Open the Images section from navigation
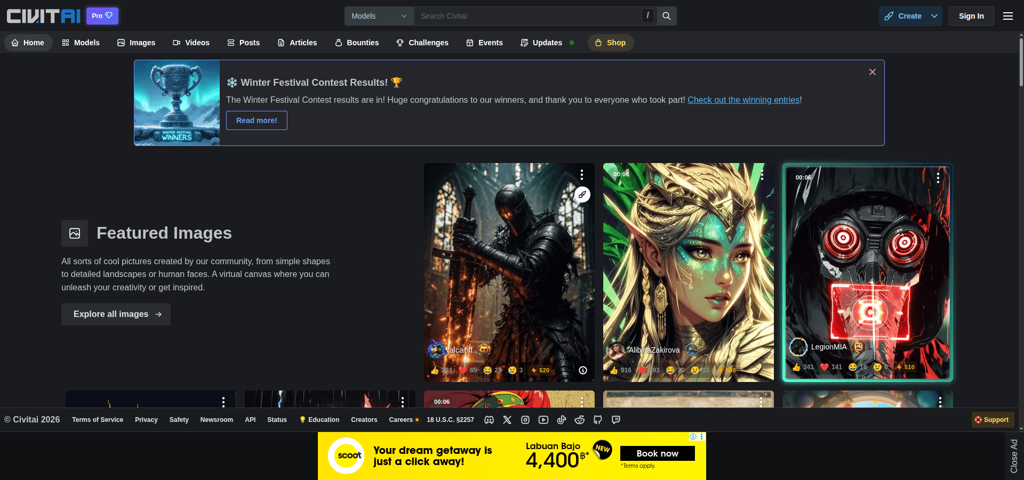This screenshot has width=1024, height=480. click(136, 43)
